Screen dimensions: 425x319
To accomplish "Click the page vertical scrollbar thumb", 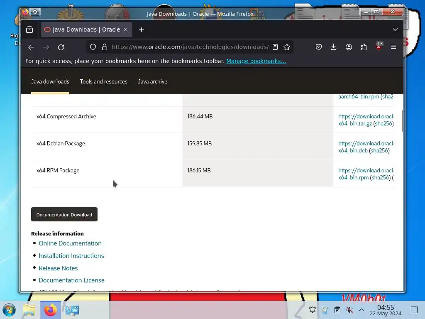I will tap(402, 121).
